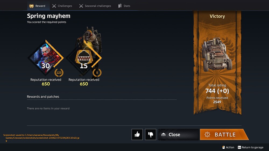The width and height of the screenshot is (269, 151).
Task: Start a new BATTLE
Action: pyautogui.click(x=224, y=135)
